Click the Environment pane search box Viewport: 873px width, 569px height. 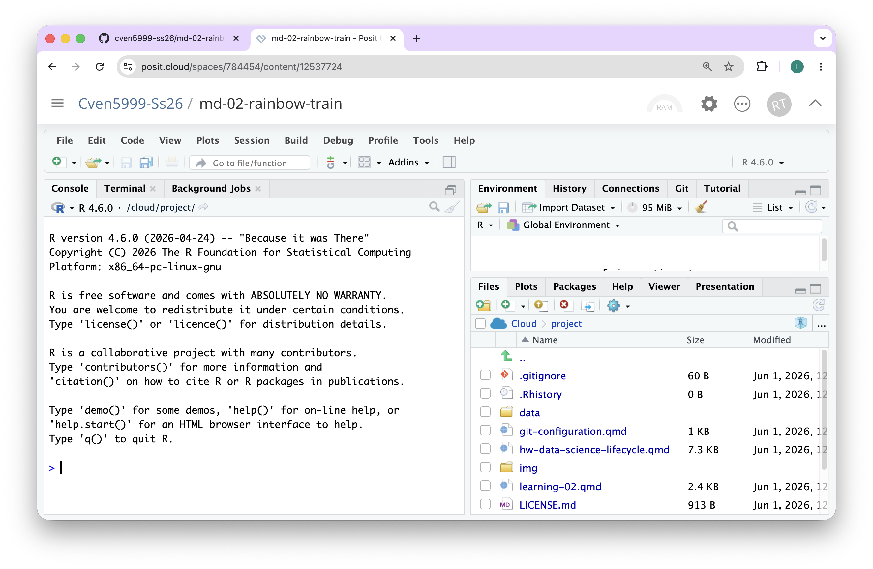coord(772,226)
